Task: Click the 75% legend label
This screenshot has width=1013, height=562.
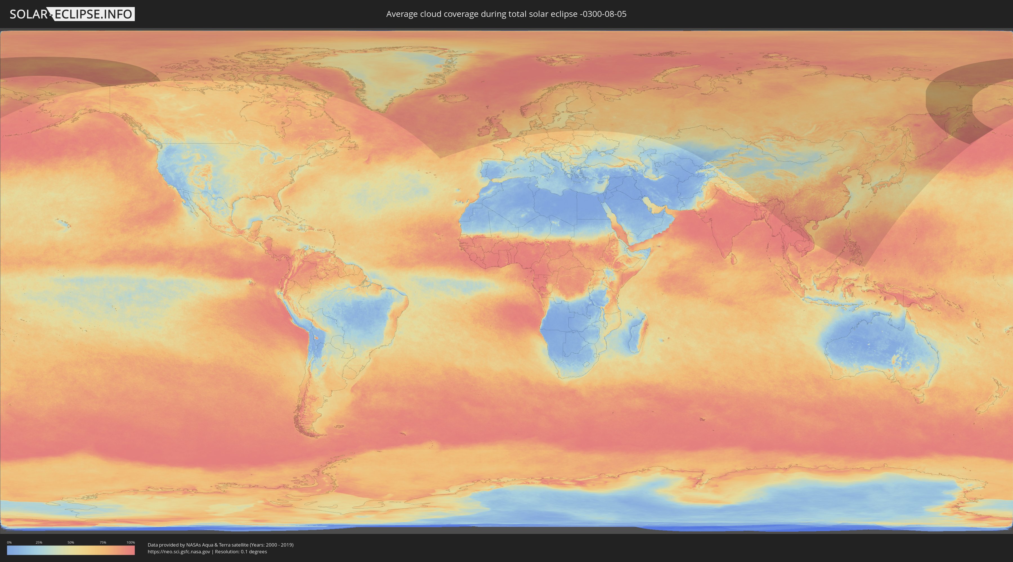Action: coord(103,542)
